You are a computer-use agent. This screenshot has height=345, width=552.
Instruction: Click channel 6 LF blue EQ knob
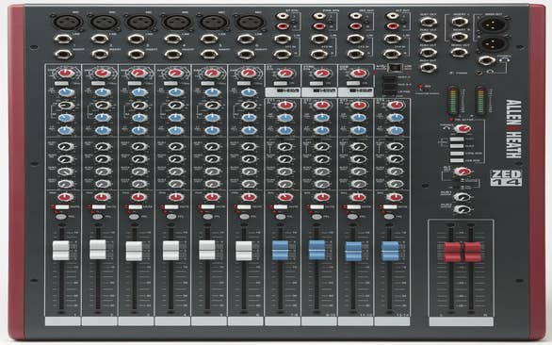click(249, 130)
